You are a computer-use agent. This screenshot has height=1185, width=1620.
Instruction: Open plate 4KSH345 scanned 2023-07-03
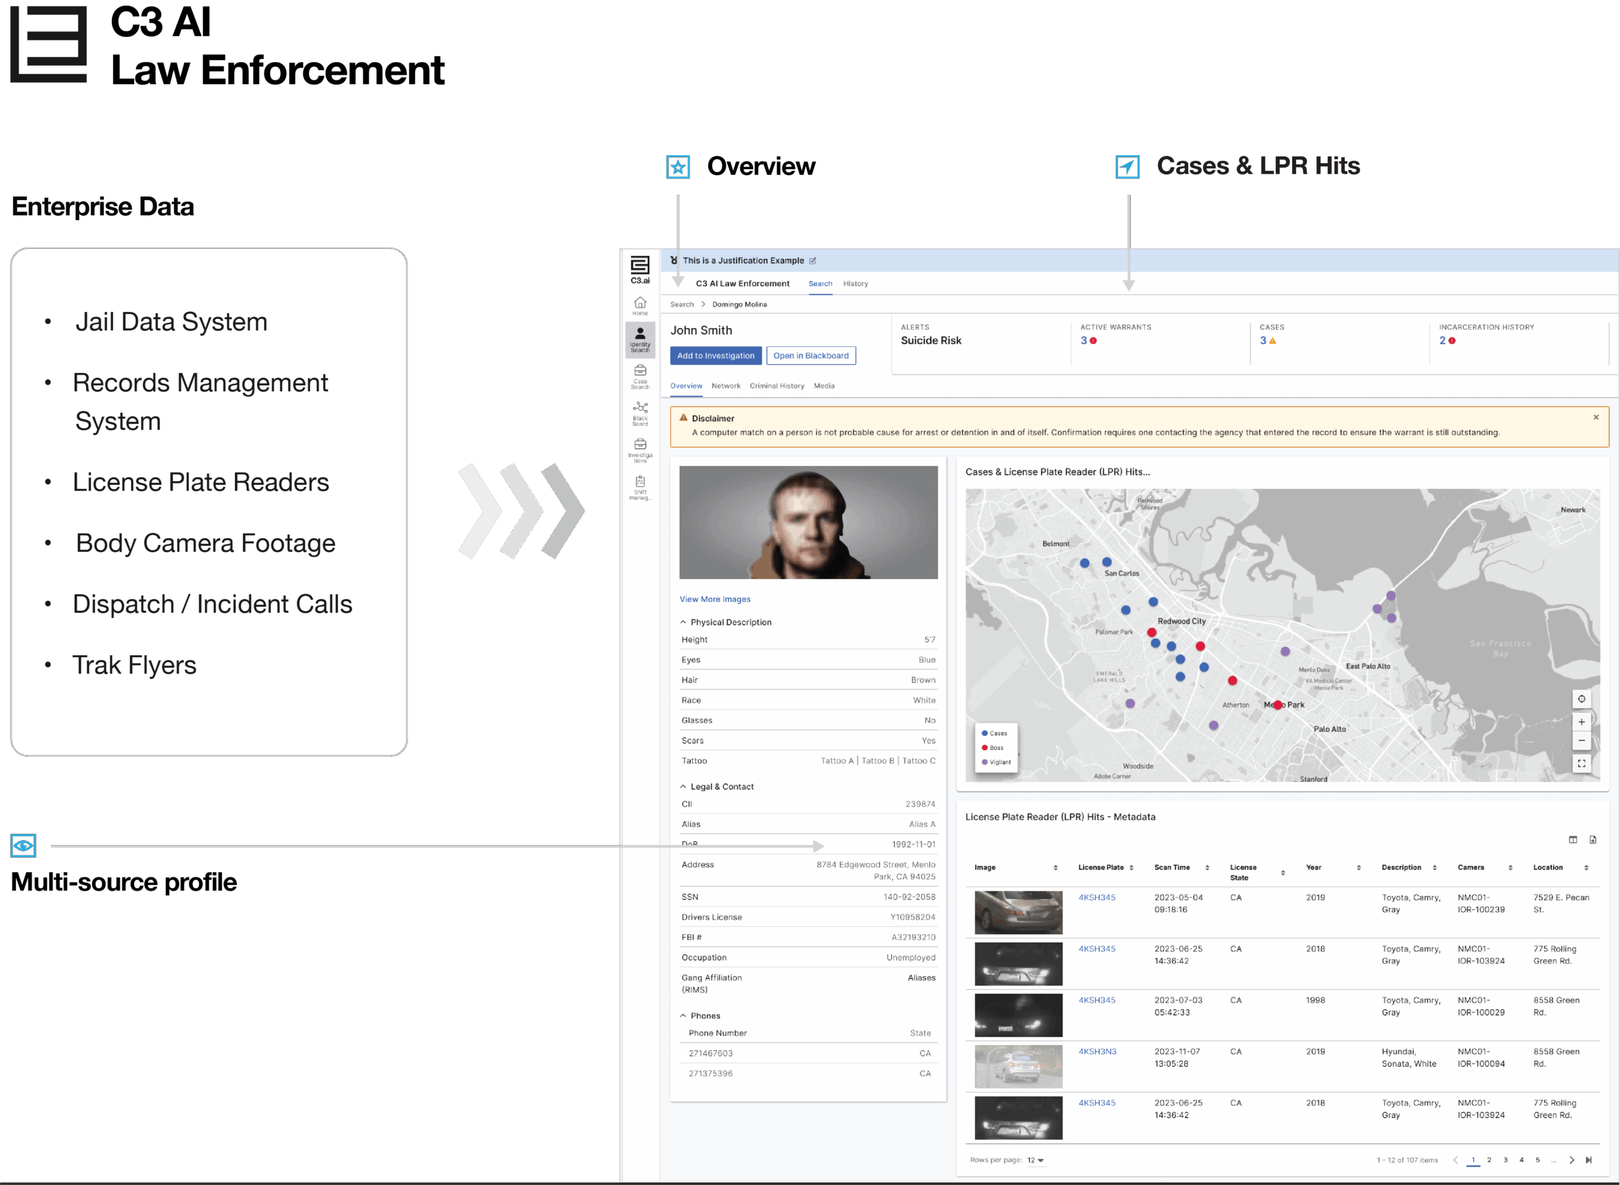[1097, 1001]
